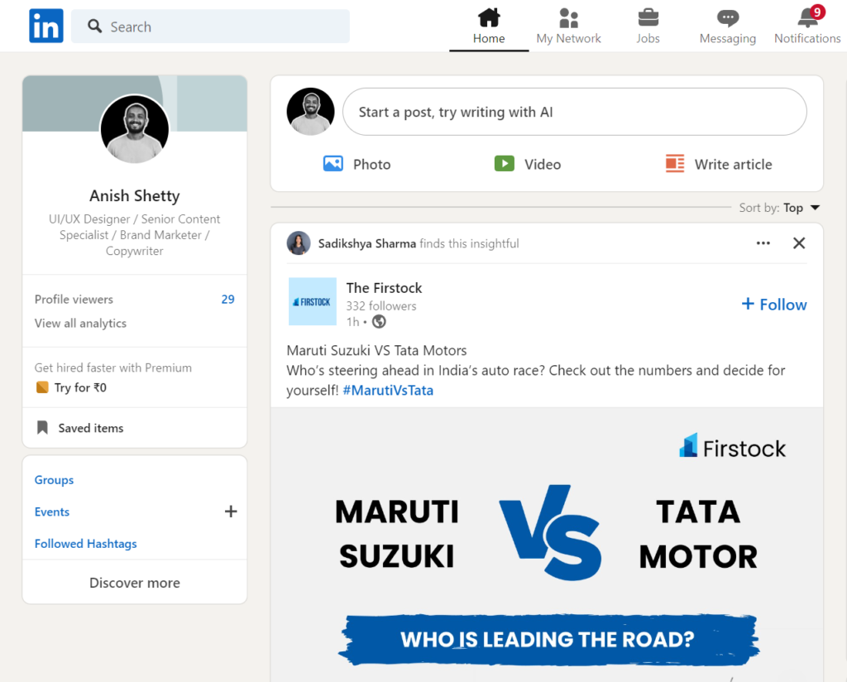View Profile viewers row

tap(135, 300)
